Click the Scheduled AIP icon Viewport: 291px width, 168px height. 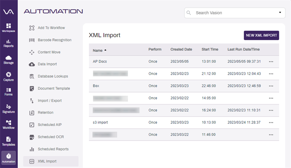32,125
